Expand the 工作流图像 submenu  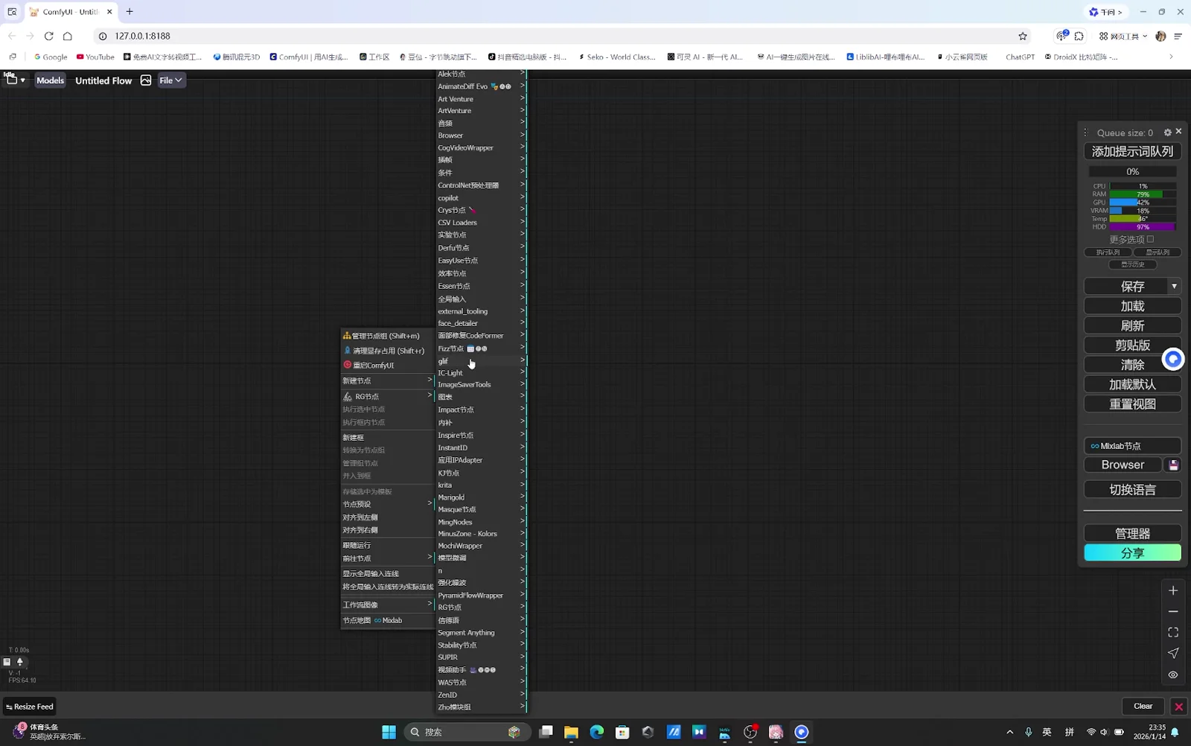pos(387,605)
